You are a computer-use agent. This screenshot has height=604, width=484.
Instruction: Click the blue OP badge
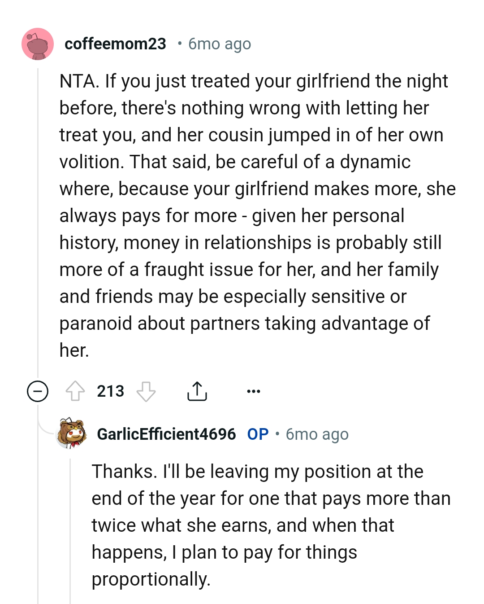(x=258, y=434)
